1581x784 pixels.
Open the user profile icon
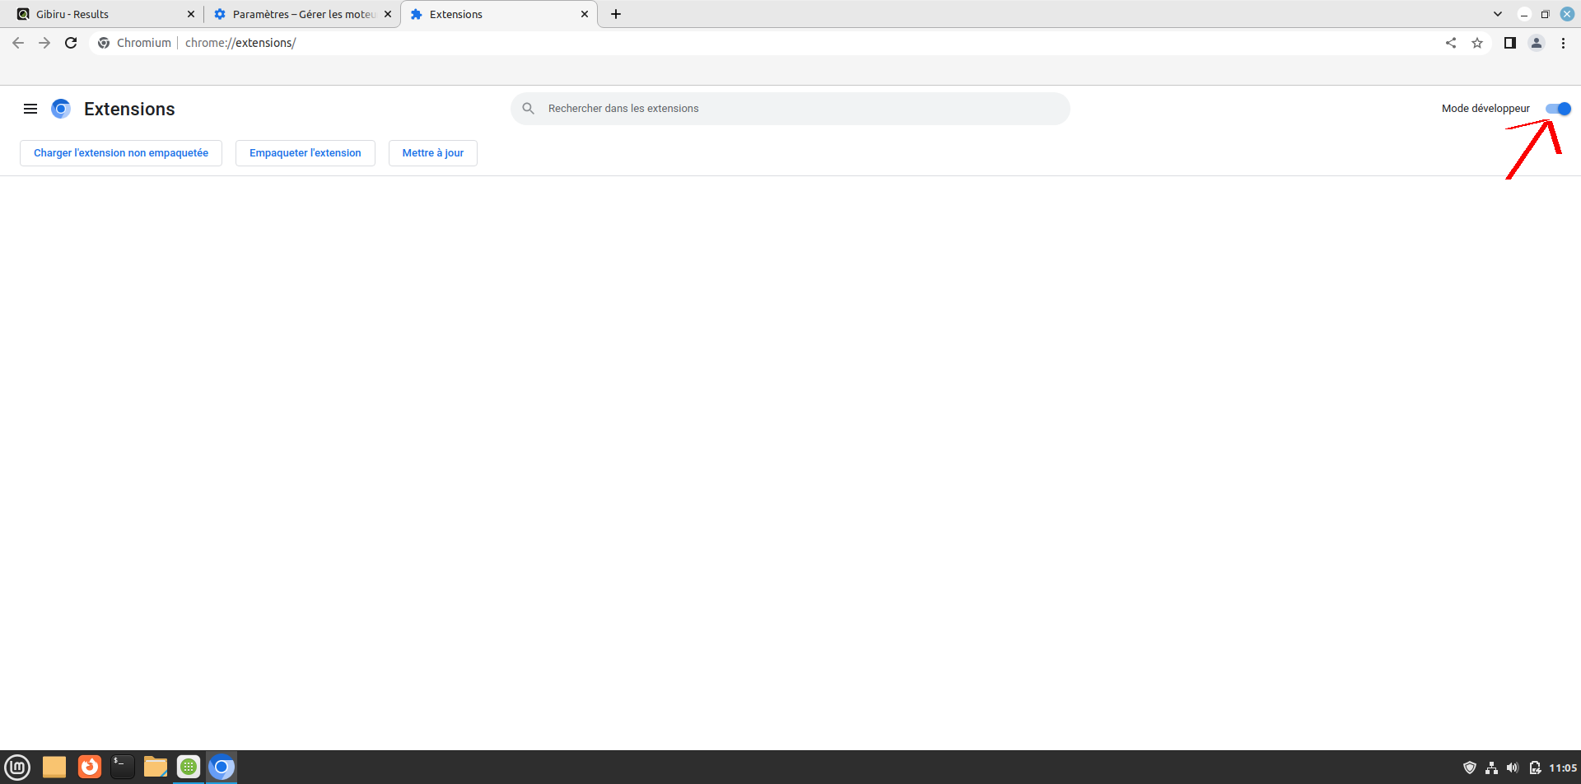(1537, 43)
